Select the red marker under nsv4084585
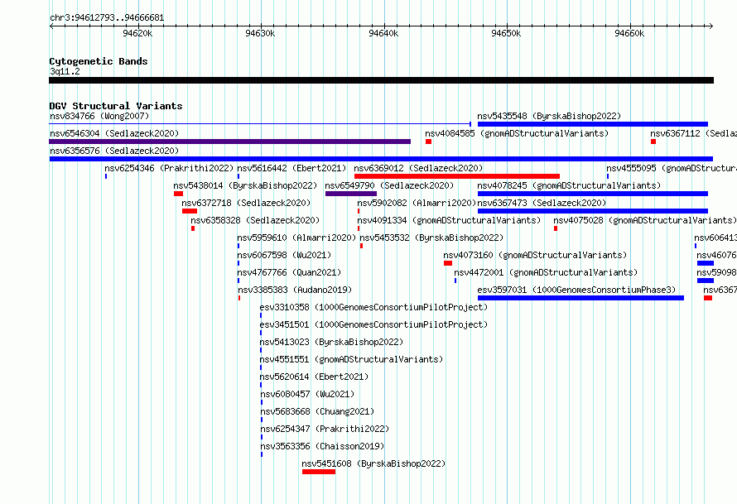The width and height of the screenshot is (737, 504). [x=428, y=142]
